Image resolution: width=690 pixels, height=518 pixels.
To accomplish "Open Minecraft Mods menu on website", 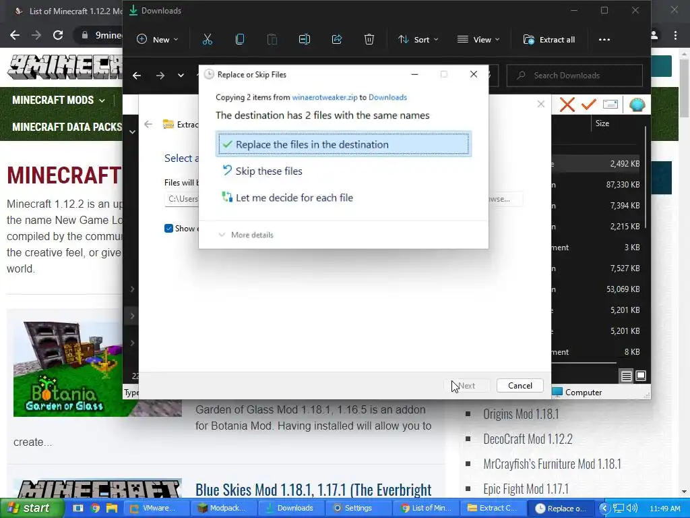I will 59,100.
